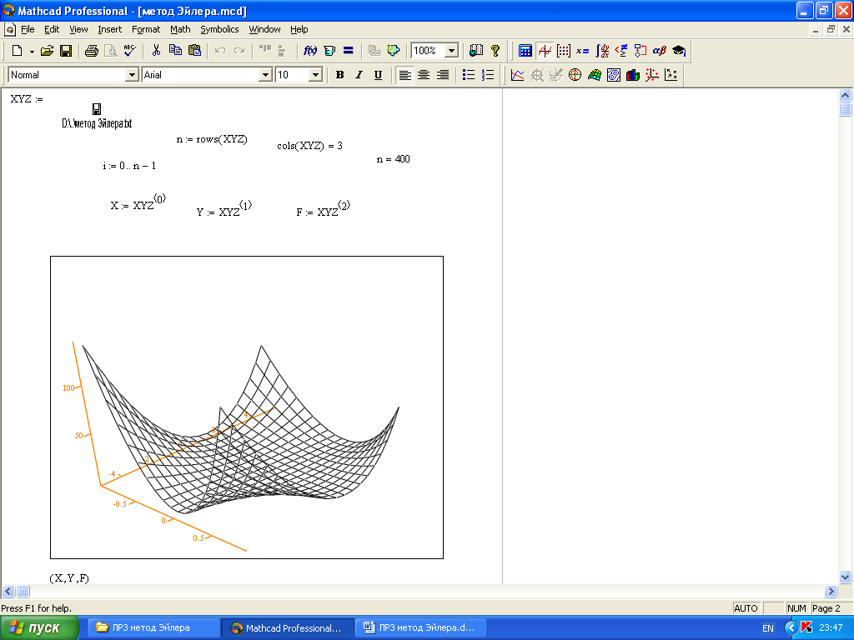Expand the Normal style dropdown

coord(132,75)
